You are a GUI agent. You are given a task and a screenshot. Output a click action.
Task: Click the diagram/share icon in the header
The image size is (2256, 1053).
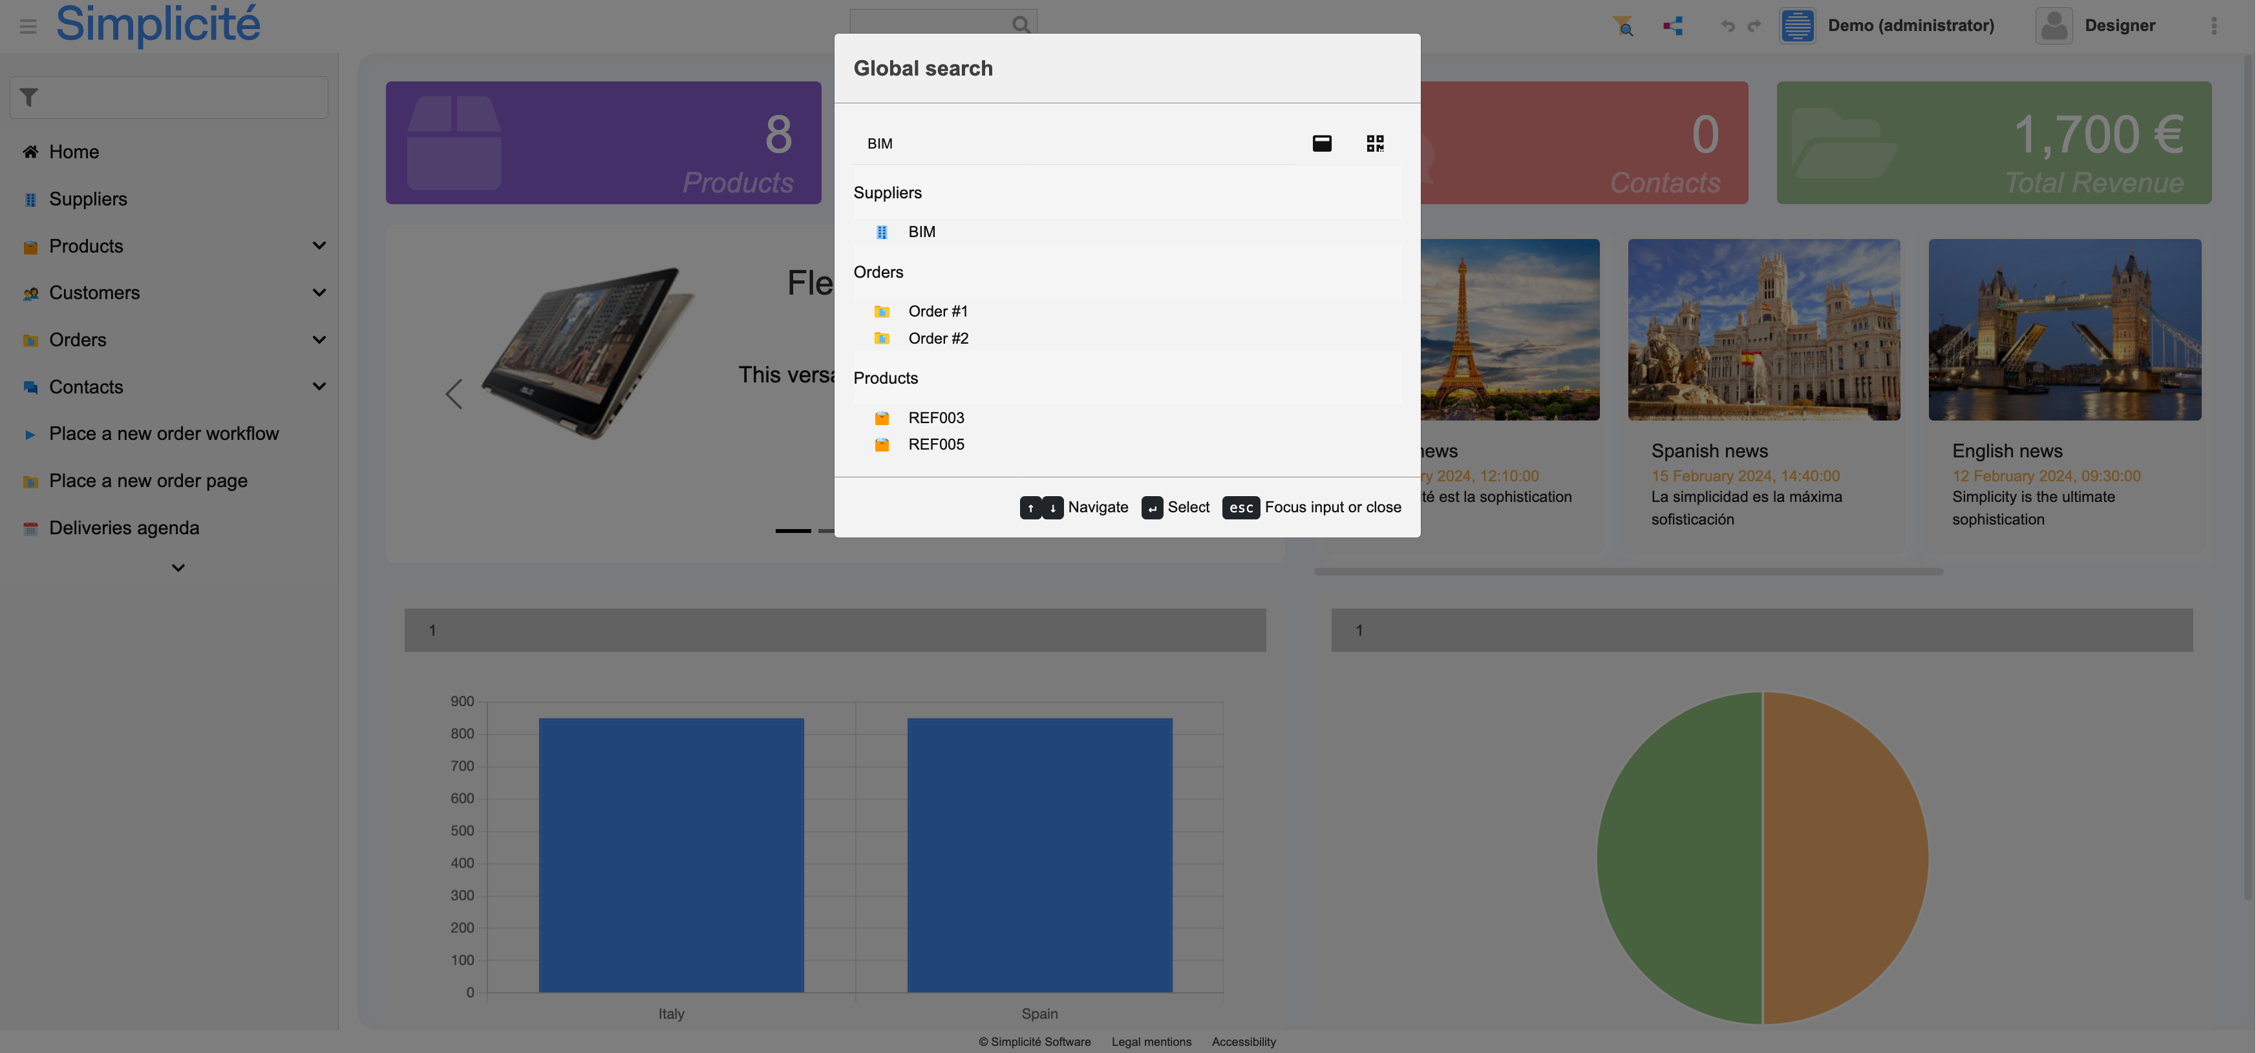pyautogui.click(x=1673, y=25)
